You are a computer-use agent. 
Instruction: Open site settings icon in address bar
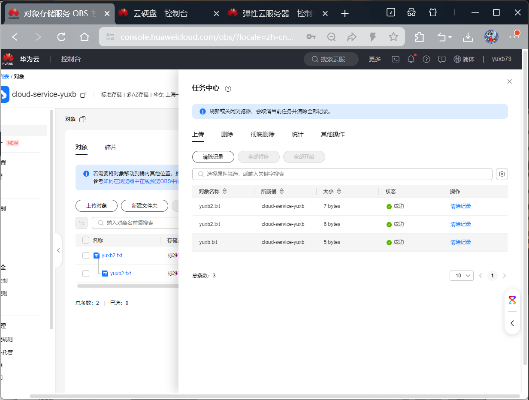tap(110, 37)
